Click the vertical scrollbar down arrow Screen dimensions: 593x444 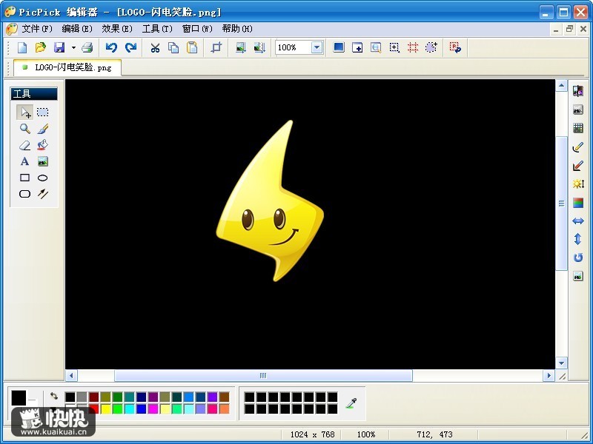pos(561,363)
